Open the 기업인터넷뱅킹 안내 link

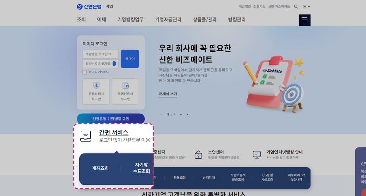285,152
